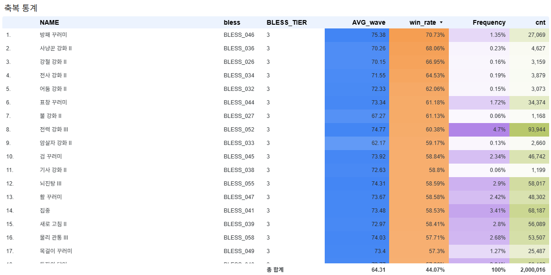Click the 70.73% win_rate cell
Viewport: 551px width, 275px height.
pos(419,35)
